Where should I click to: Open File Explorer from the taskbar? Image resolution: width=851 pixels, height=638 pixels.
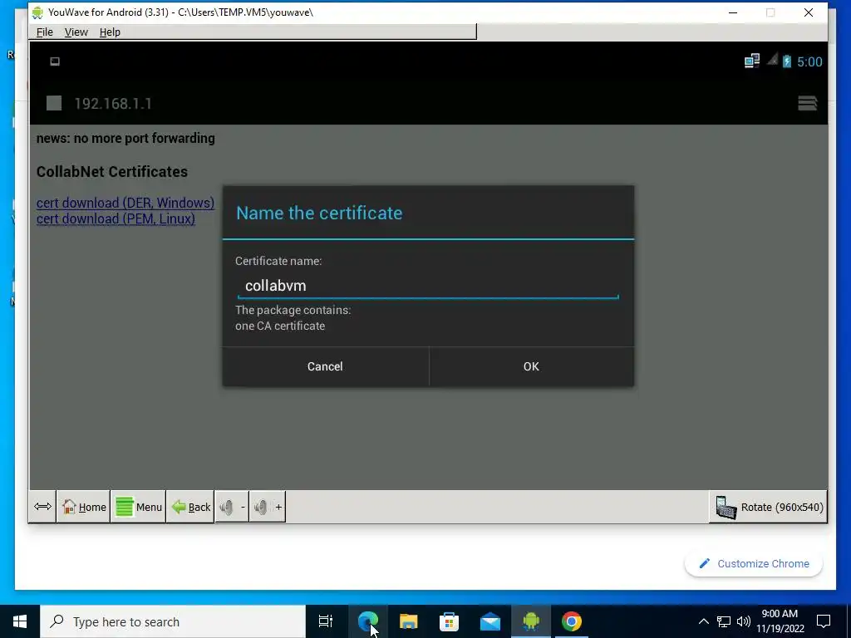tap(409, 621)
